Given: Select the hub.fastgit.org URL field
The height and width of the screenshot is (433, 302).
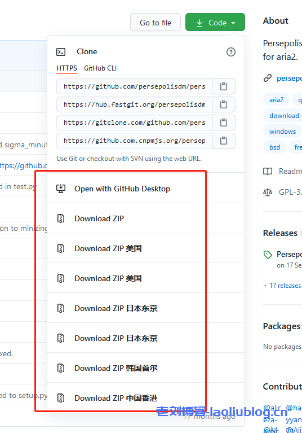Looking at the screenshot, I should tap(135, 104).
